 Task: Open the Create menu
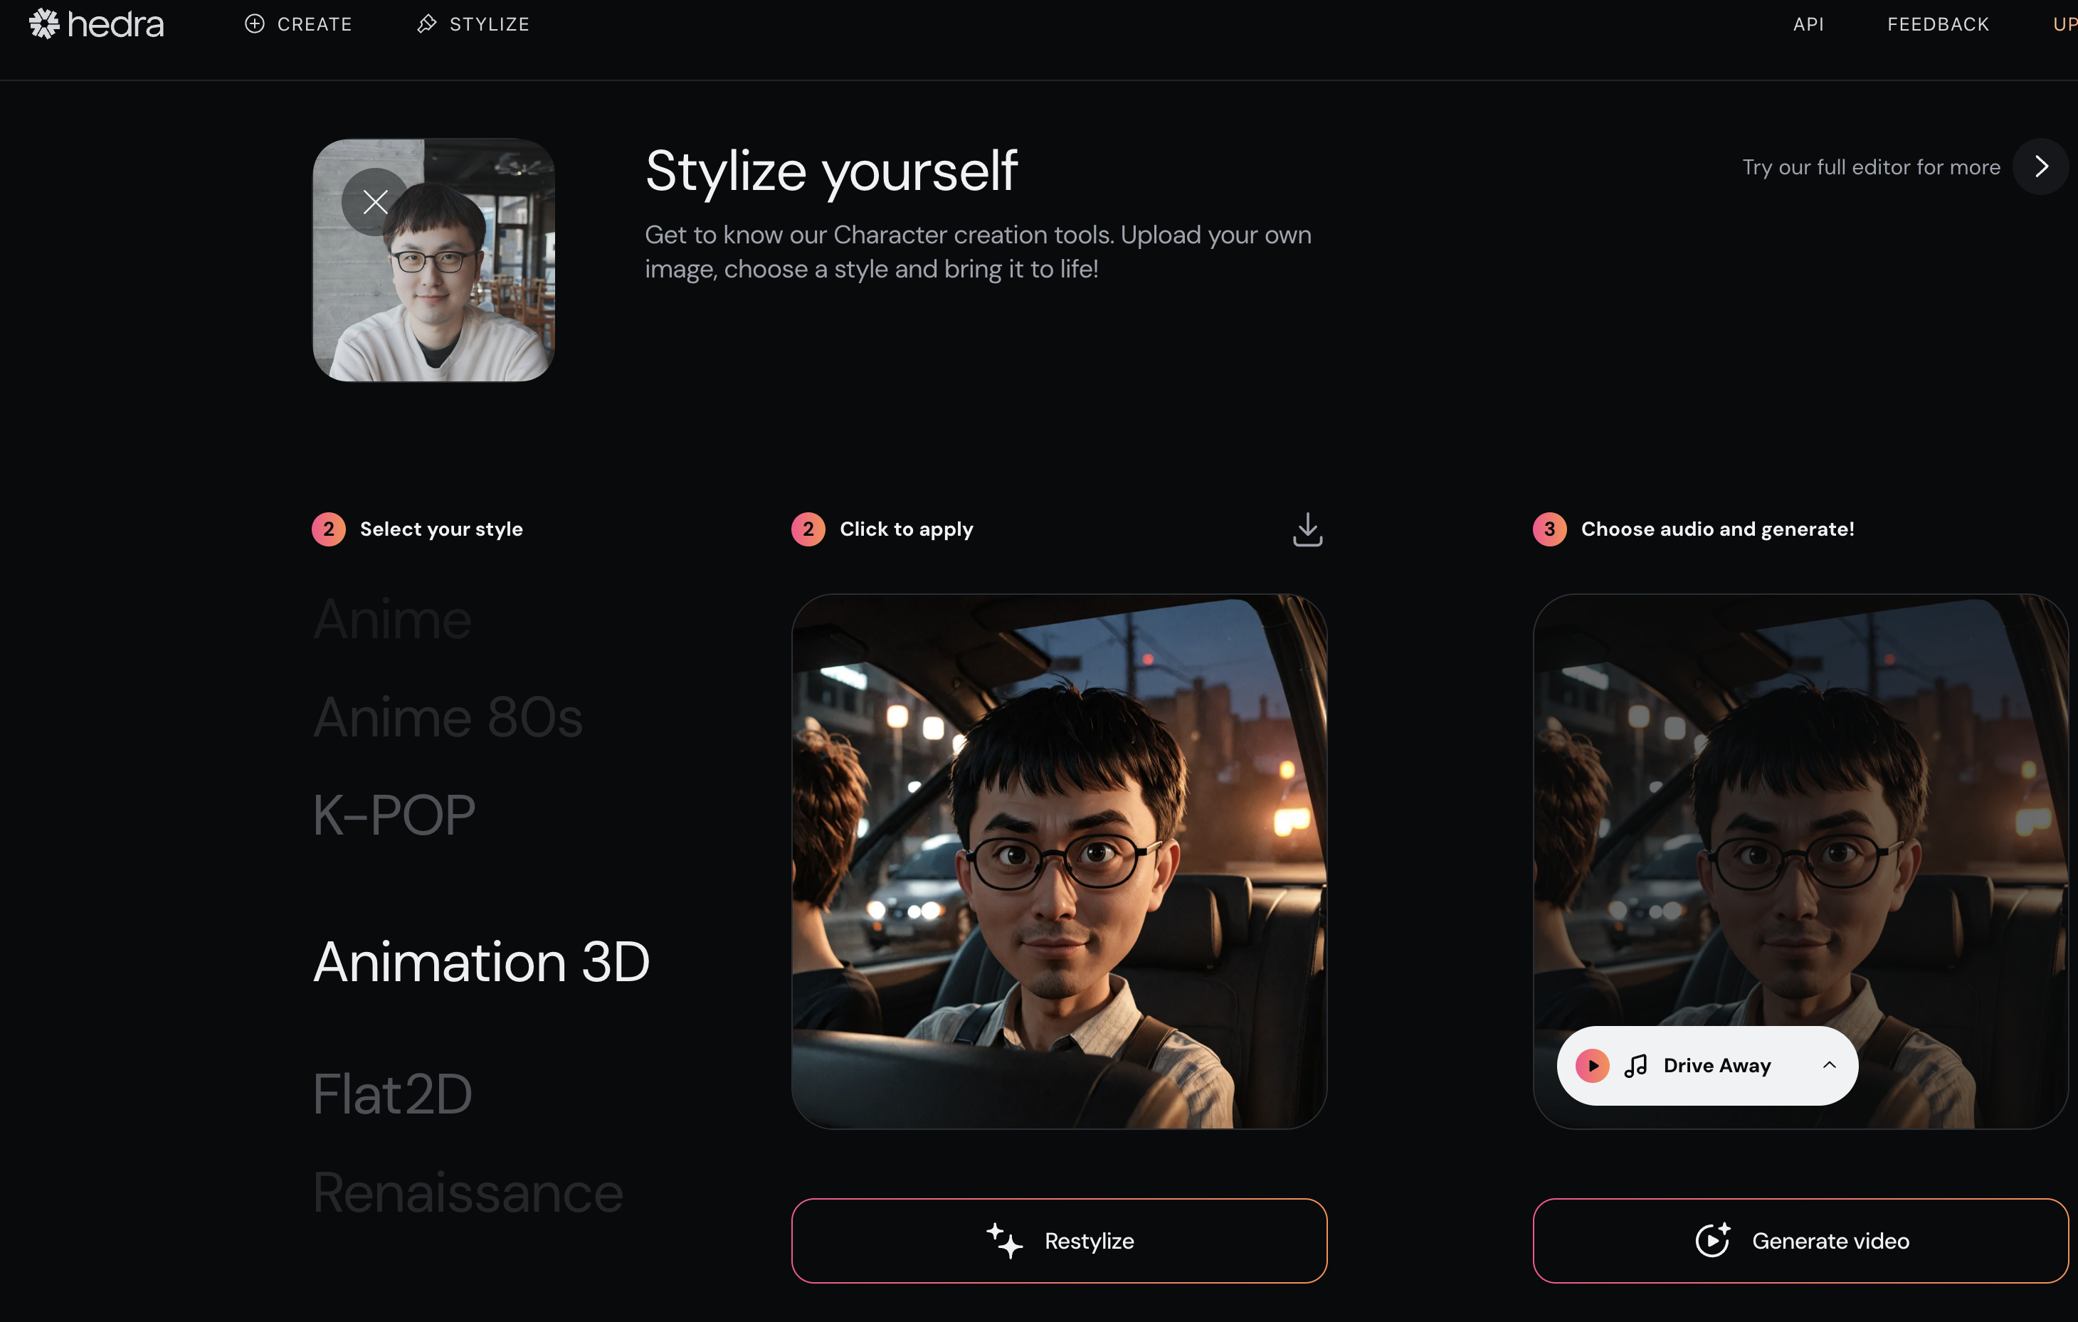coord(299,24)
